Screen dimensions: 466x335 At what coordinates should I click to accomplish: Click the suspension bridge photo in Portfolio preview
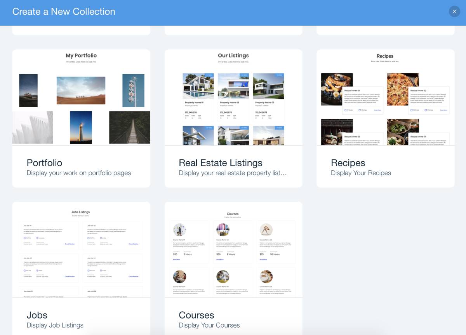click(x=130, y=127)
